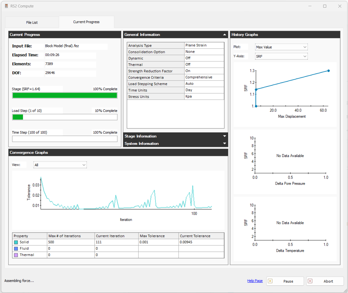Click the History Graphs panel header
Image resolution: width=348 pixels, height=293 pixels.
click(x=285, y=35)
